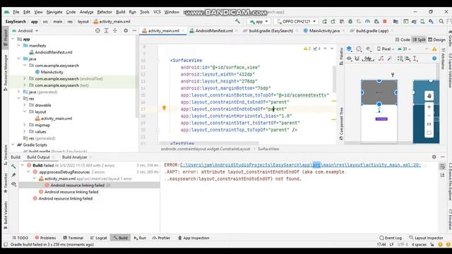
Task: Click layout warning triangle in design toolbar
Action: pos(434,49)
